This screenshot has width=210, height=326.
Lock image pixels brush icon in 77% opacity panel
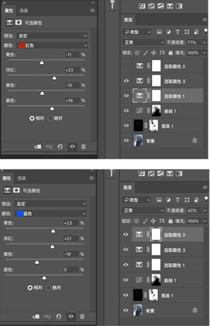145,52
